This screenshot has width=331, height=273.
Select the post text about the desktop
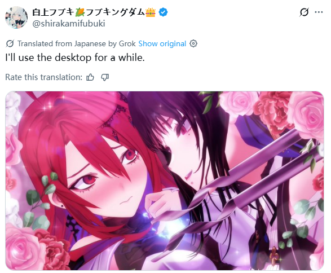pos(75,58)
